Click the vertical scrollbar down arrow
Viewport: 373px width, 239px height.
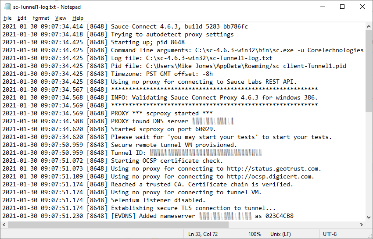tap(369, 218)
